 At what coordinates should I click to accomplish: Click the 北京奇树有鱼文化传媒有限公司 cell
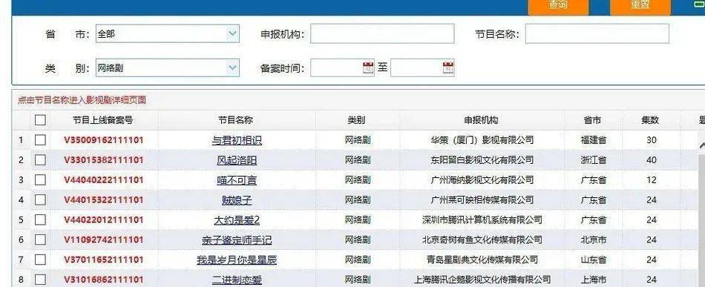pos(482,240)
